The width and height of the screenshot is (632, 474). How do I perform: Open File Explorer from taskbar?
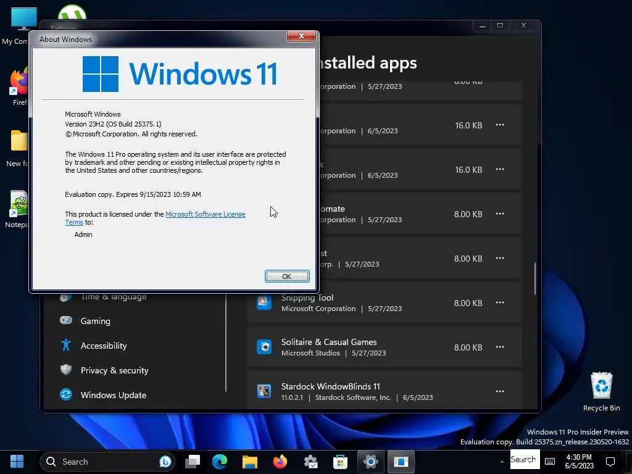coord(250,462)
